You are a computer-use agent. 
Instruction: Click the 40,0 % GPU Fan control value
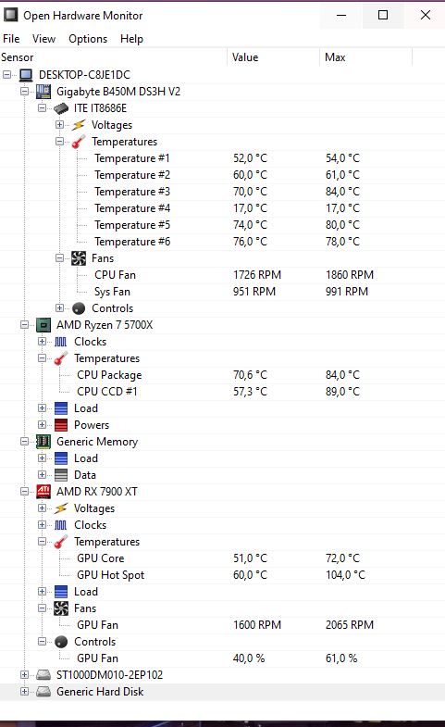[x=249, y=658]
